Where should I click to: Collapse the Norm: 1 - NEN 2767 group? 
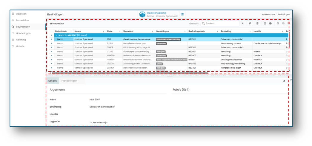pos(56,35)
